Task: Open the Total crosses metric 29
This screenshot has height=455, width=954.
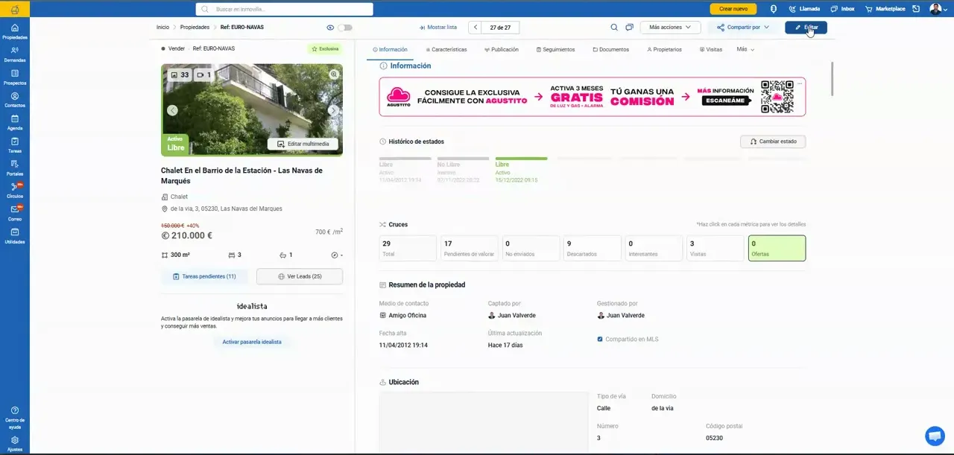Action: point(408,248)
